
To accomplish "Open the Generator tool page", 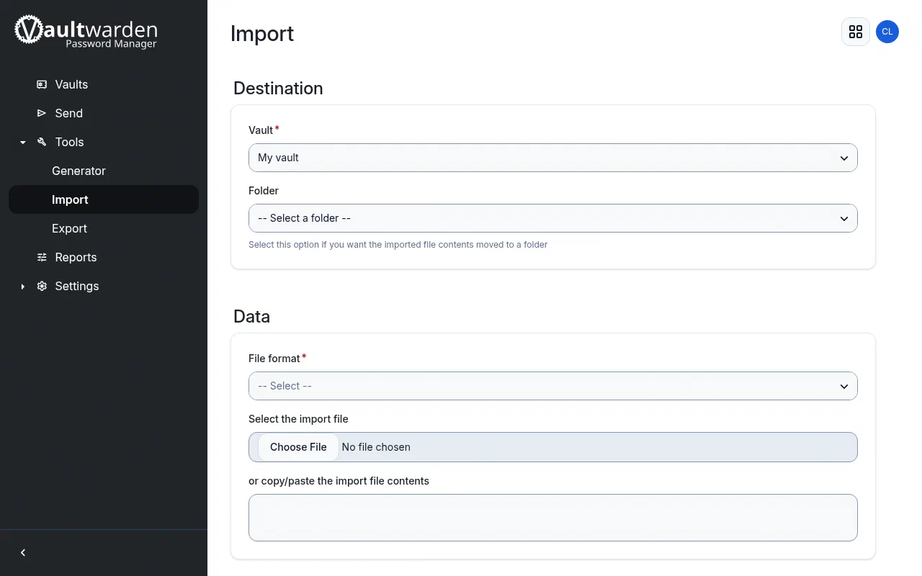I will (x=79, y=171).
